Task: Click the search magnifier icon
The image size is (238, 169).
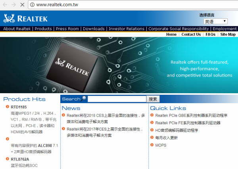Action: point(84,99)
